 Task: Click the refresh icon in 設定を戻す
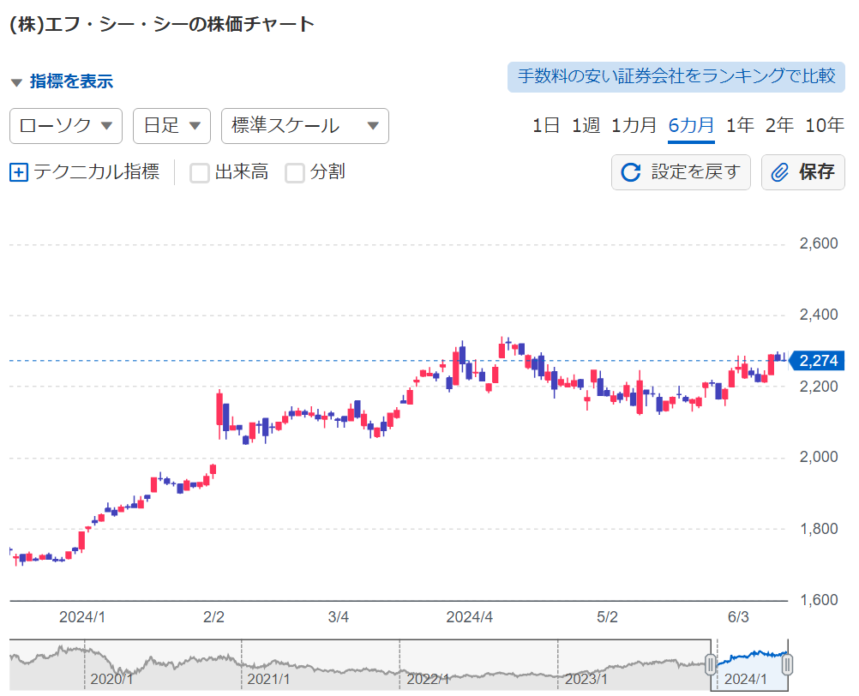pos(631,172)
